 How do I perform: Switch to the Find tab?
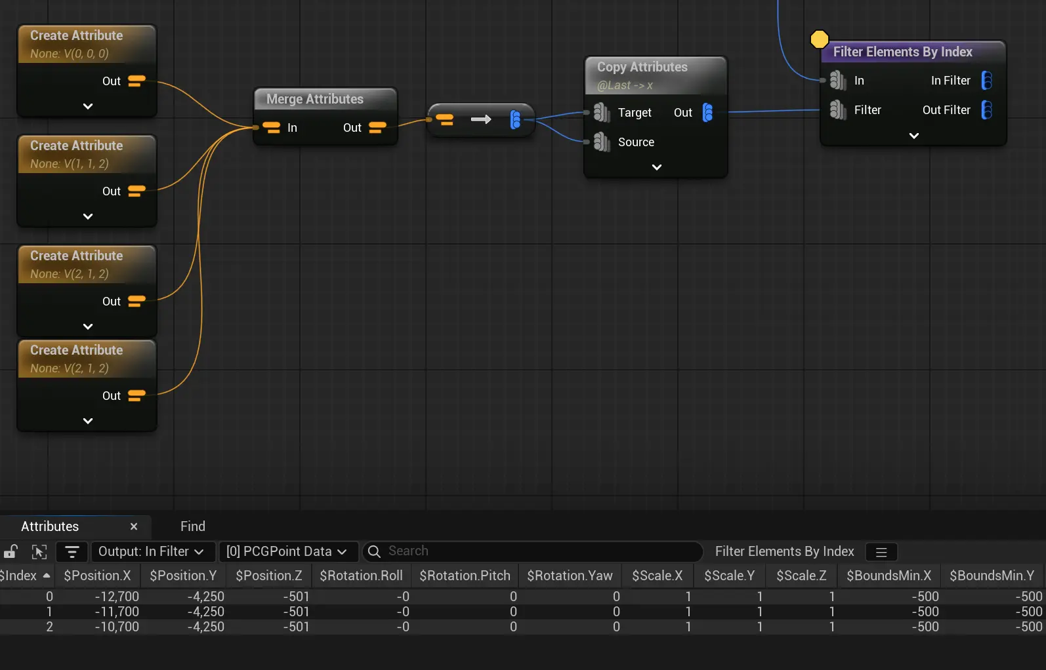(192, 526)
